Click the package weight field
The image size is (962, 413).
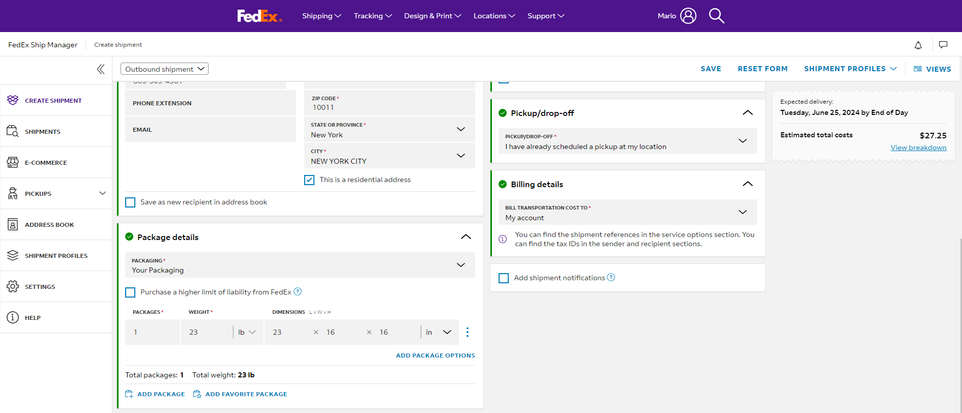pyautogui.click(x=207, y=332)
